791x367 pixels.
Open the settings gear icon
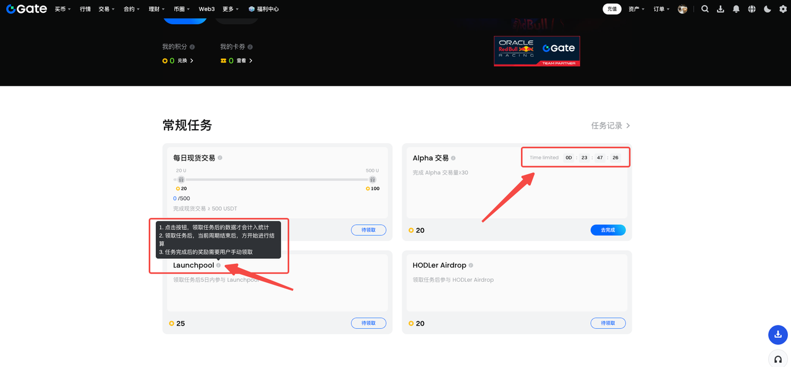pyautogui.click(x=782, y=9)
